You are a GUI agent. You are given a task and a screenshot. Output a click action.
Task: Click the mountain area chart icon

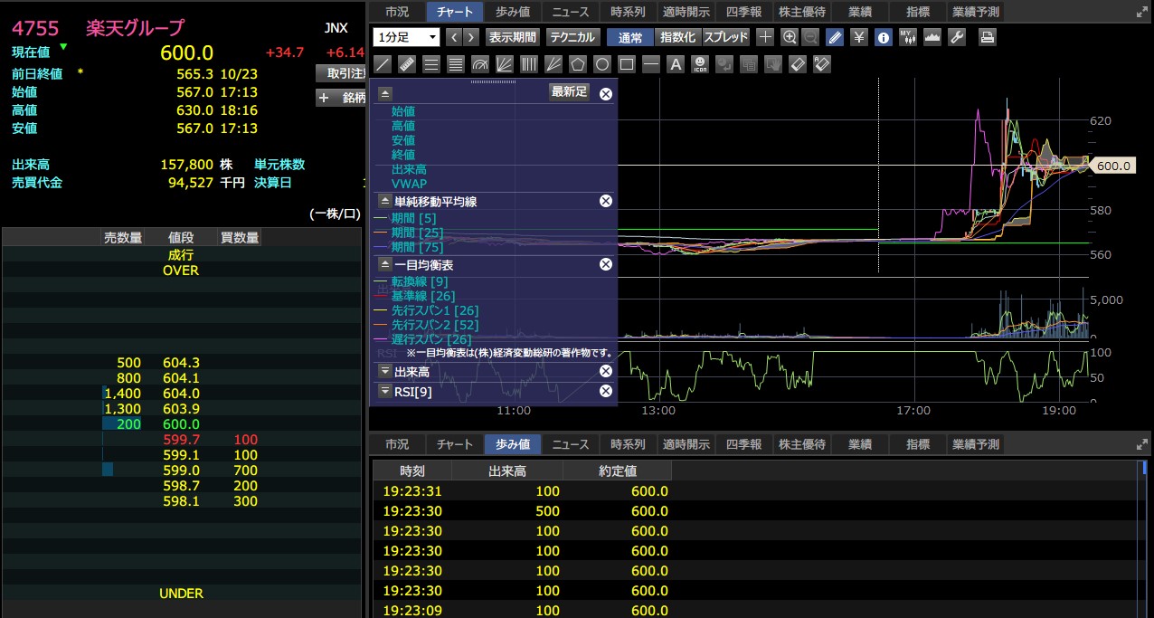[932, 37]
